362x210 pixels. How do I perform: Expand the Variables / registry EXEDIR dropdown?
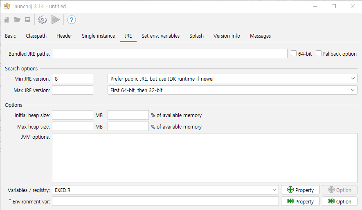pyautogui.click(x=274, y=190)
